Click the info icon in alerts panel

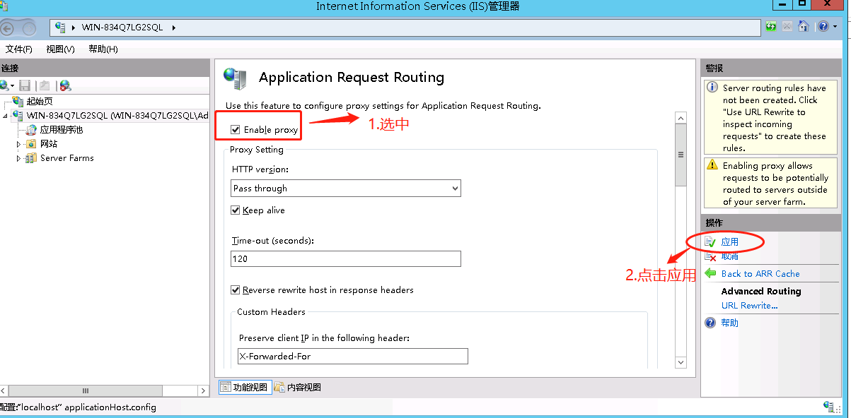click(x=712, y=88)
